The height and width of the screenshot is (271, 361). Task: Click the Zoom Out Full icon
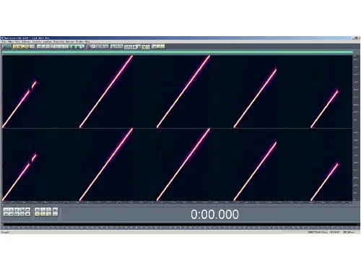pyautogui.click(x=48, y=210)
